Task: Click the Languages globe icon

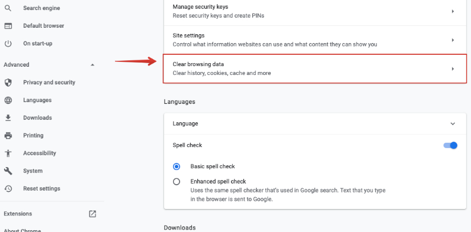Action: [8, 100]
